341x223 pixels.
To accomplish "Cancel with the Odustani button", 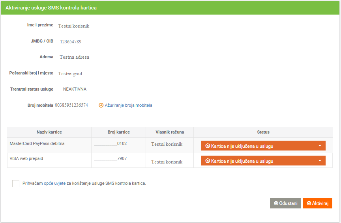I will coord(285,203).
